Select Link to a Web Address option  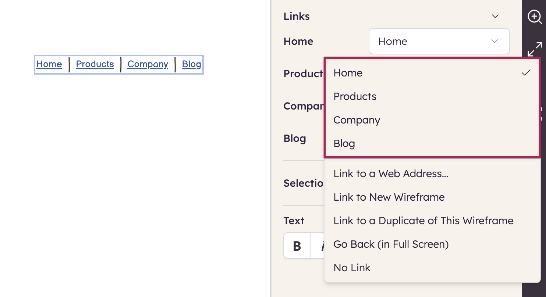(x=391, y=173)
